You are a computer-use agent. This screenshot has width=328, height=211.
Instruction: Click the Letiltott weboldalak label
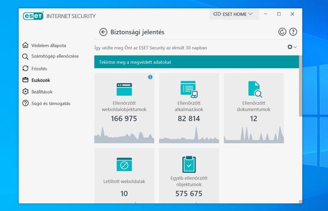[x=124, y=181]
